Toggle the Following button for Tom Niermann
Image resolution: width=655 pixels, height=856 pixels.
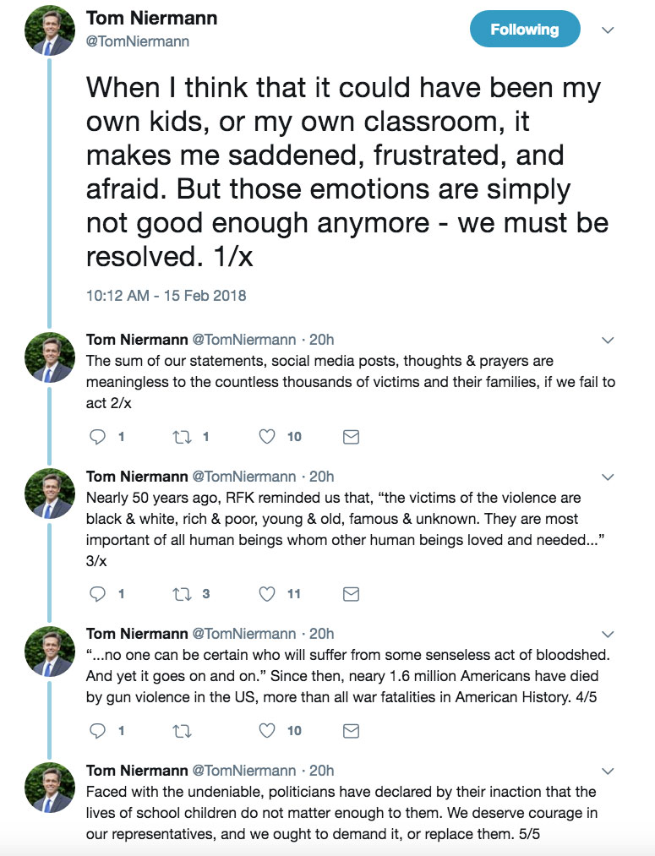(525, 30)
